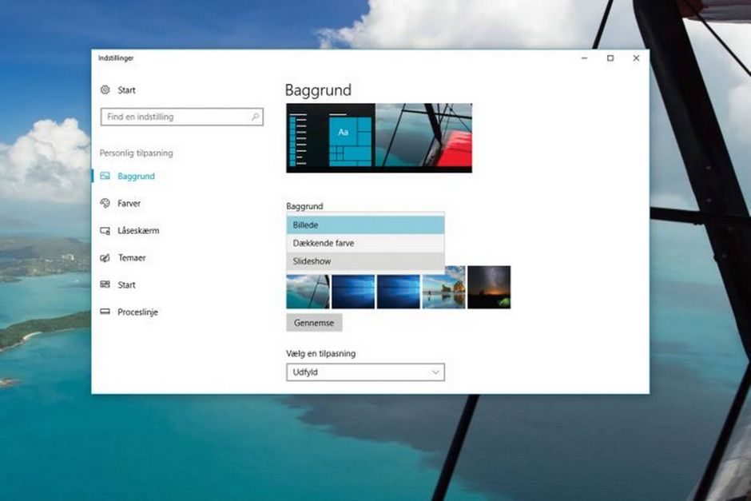Click the Personlig tilpasning heading text

[x=136, y=153]
